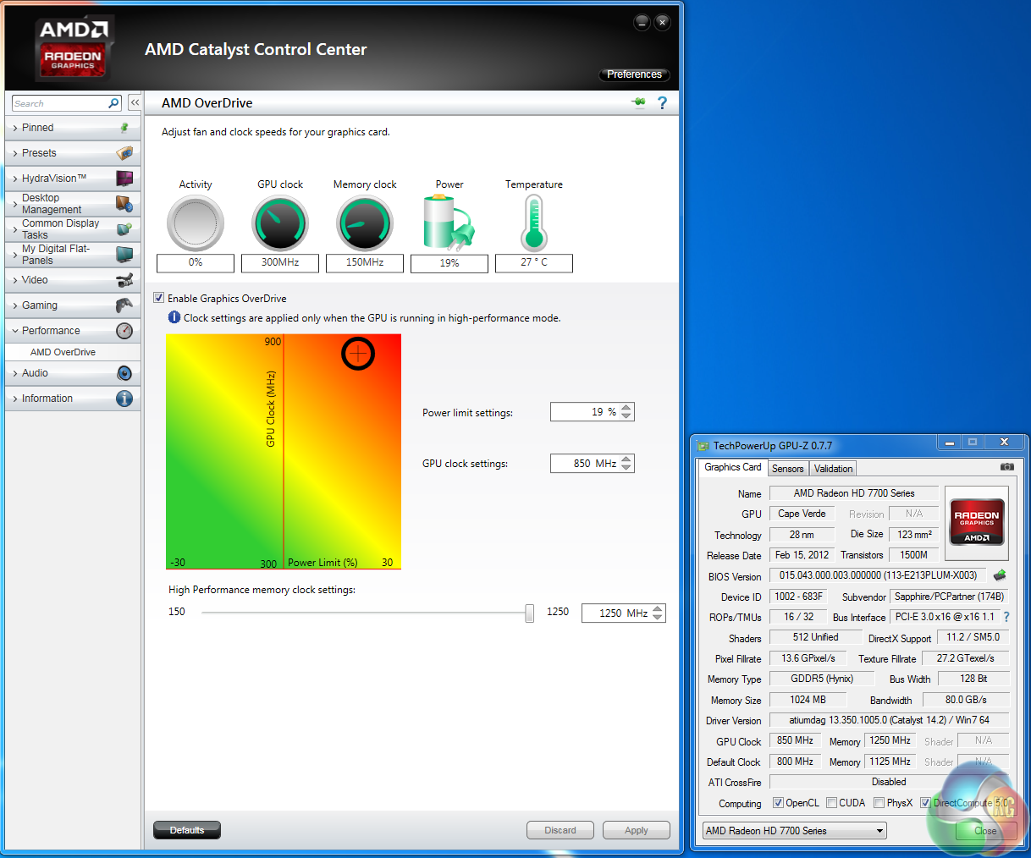The image size is (1031, 858).
Task: Open the Preferences button
Action: point(634,74)
